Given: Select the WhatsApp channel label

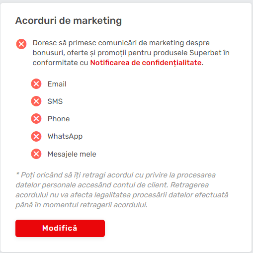Looking at the screenshot, I should 65,137.
